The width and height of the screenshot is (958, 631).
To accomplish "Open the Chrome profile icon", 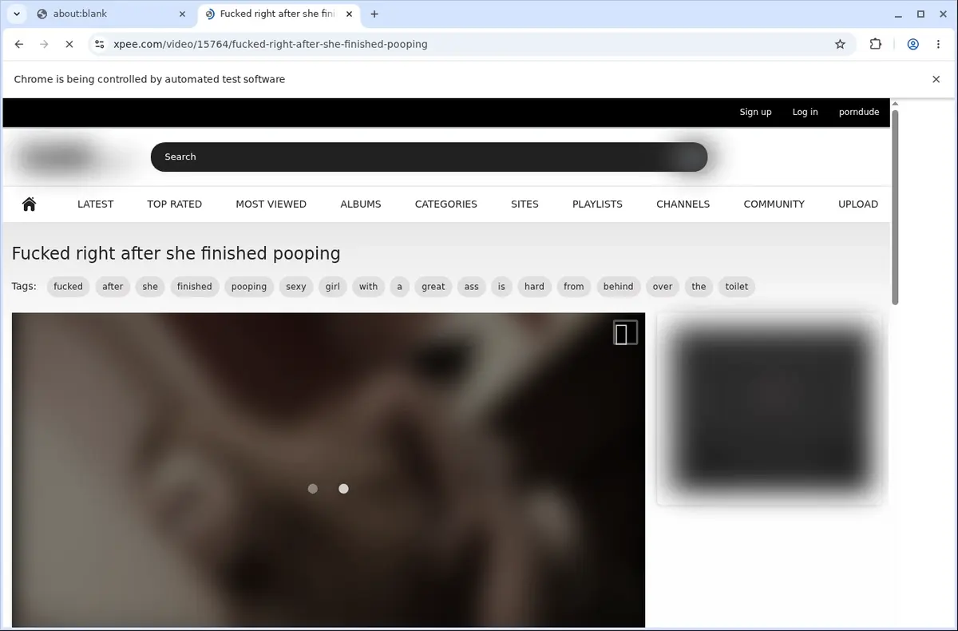I will point(912,45).
